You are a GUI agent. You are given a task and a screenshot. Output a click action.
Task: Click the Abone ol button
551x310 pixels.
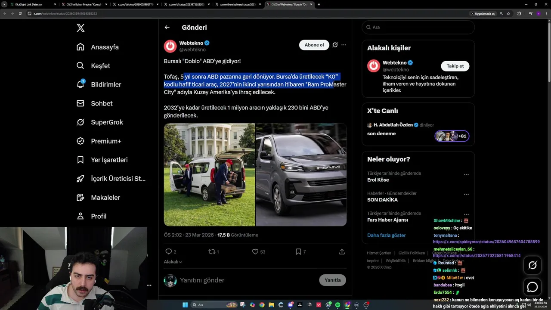click(x=314, y=45)
